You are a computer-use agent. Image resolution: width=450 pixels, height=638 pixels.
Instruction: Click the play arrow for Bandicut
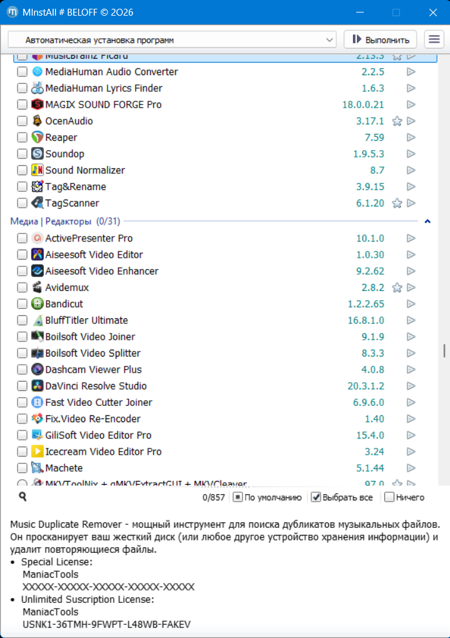411,304
